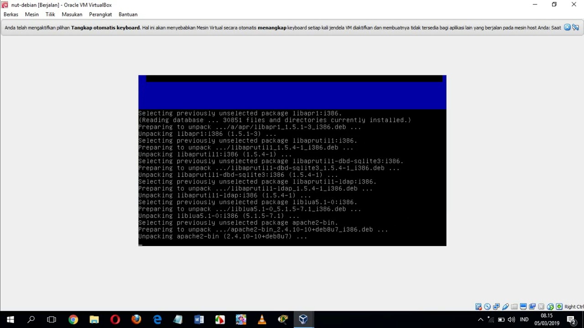
Task: Open the Tilik menu
Action: (50, 14)
